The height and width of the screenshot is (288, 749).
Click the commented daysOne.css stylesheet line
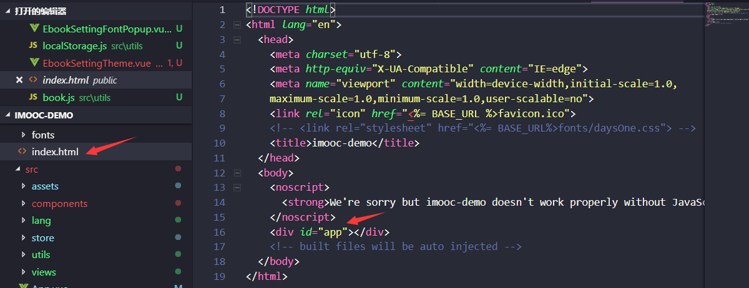pos(483,128)
